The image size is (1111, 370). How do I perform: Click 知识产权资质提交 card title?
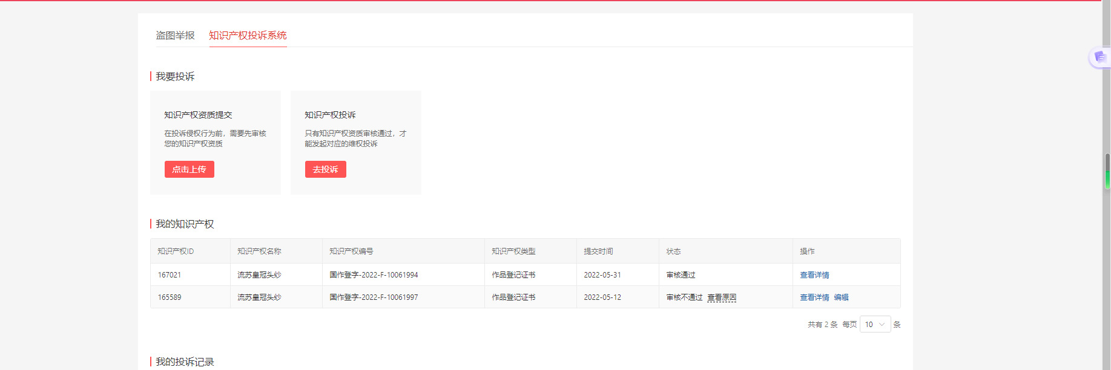(x=198, y=115)
